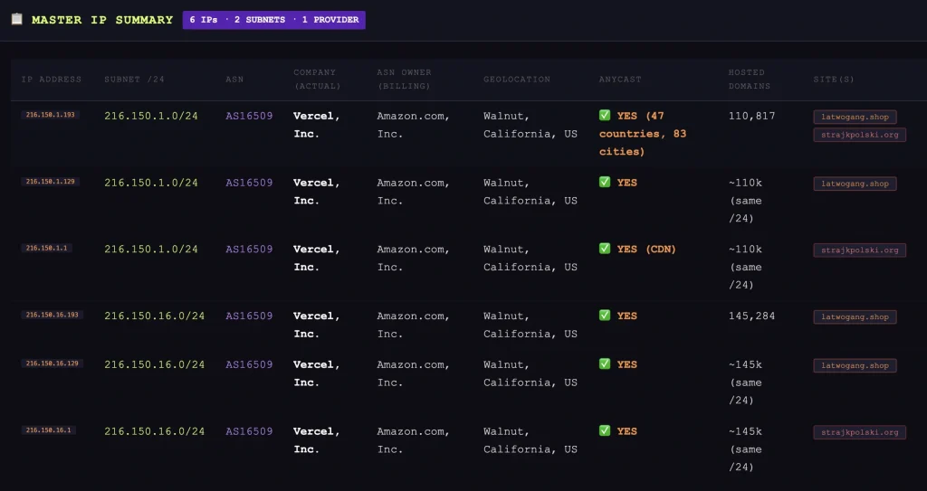Click the 'YES (CDN)' anycast text

click(x=646, y=249)
